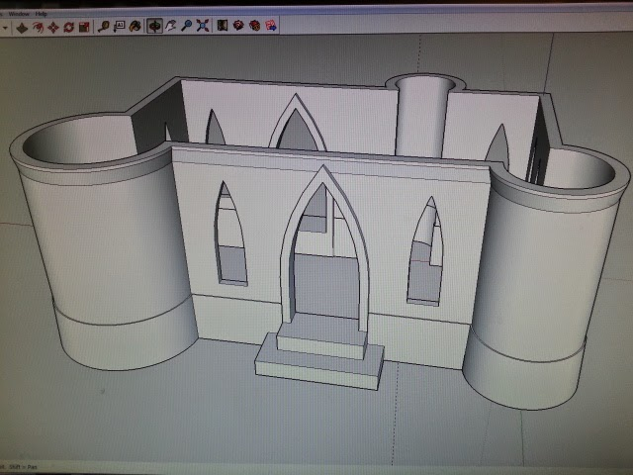Select the Scale tool icon
The width and height of the screenshot is (633, 475).
point(82,27)
